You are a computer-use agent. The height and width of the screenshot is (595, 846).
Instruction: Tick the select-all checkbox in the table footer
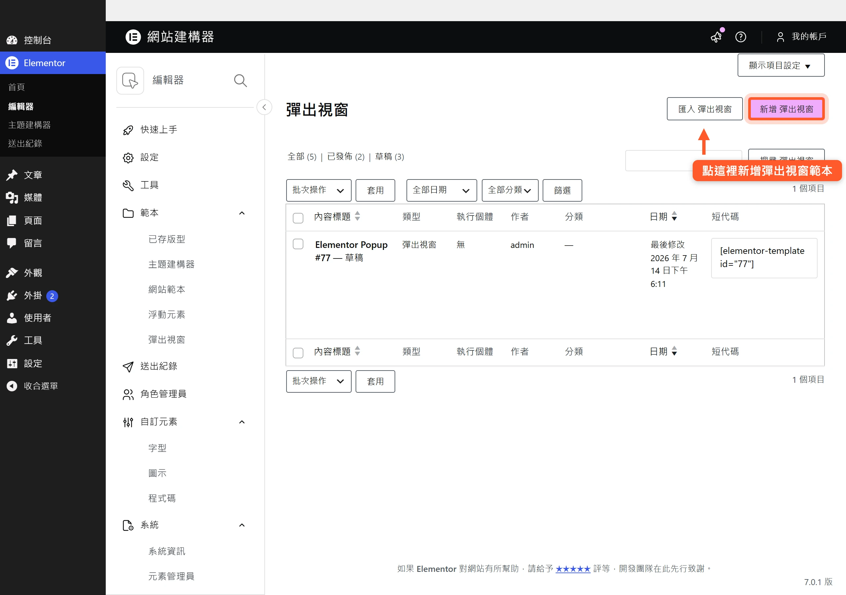tap(298, 353)
